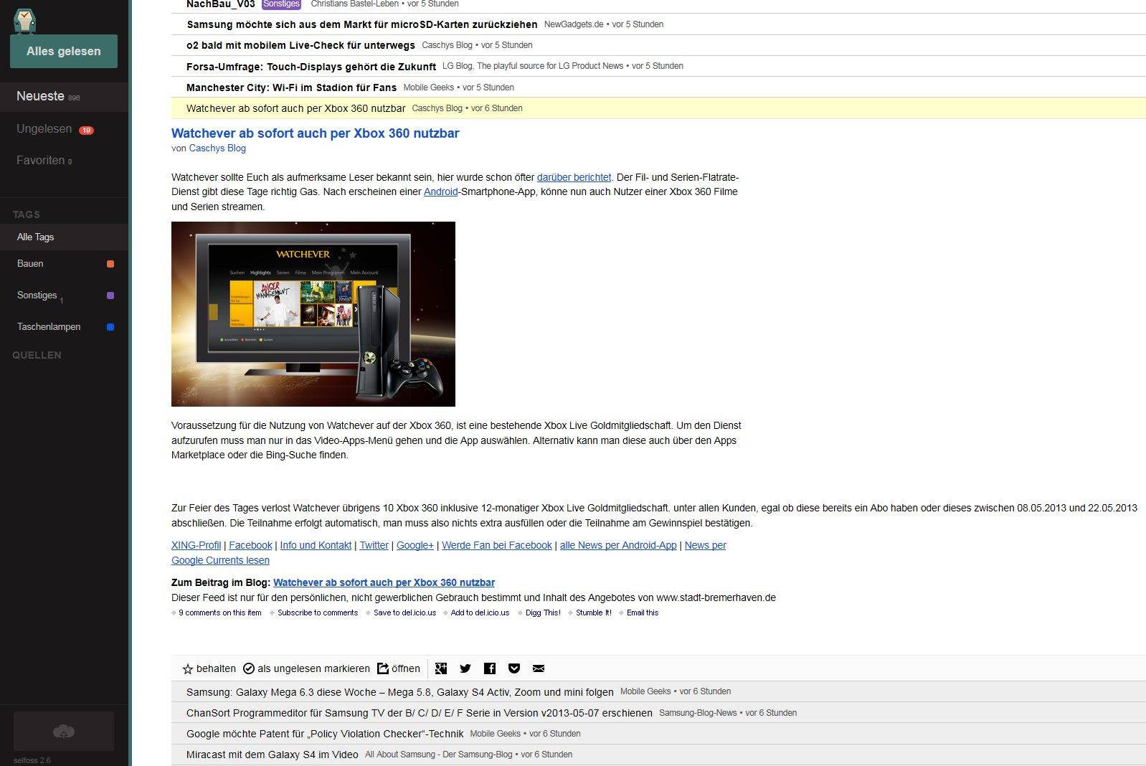Collapse the highlighted Watchever entry row
The width and height of the screenshot is (1146, 766).
point(658,108)
